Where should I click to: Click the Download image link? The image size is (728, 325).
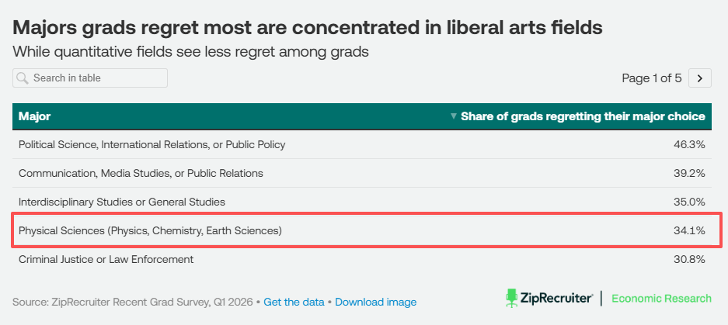(375, 303)
